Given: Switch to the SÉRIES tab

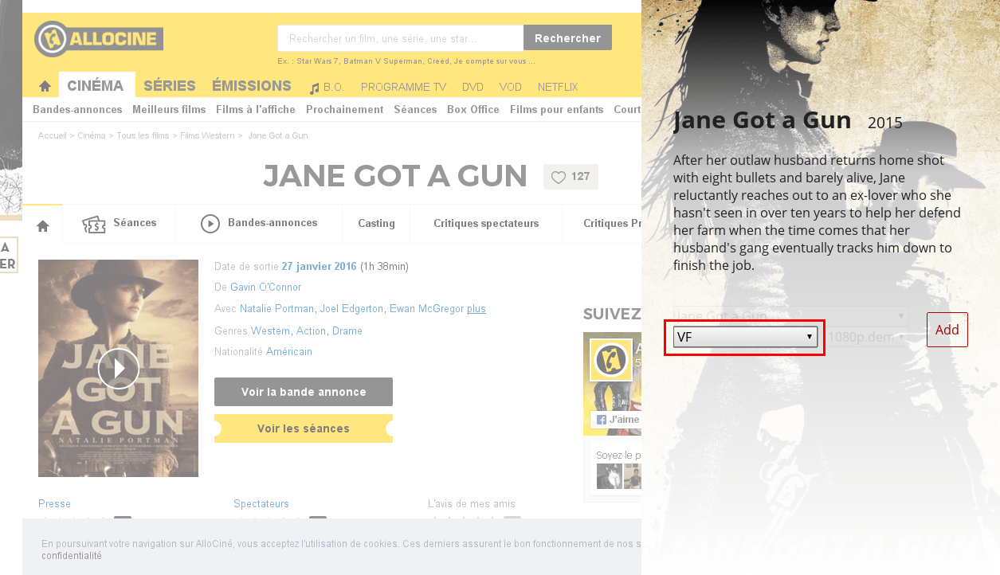Looking at the screenshot, I should coord(170,86).
